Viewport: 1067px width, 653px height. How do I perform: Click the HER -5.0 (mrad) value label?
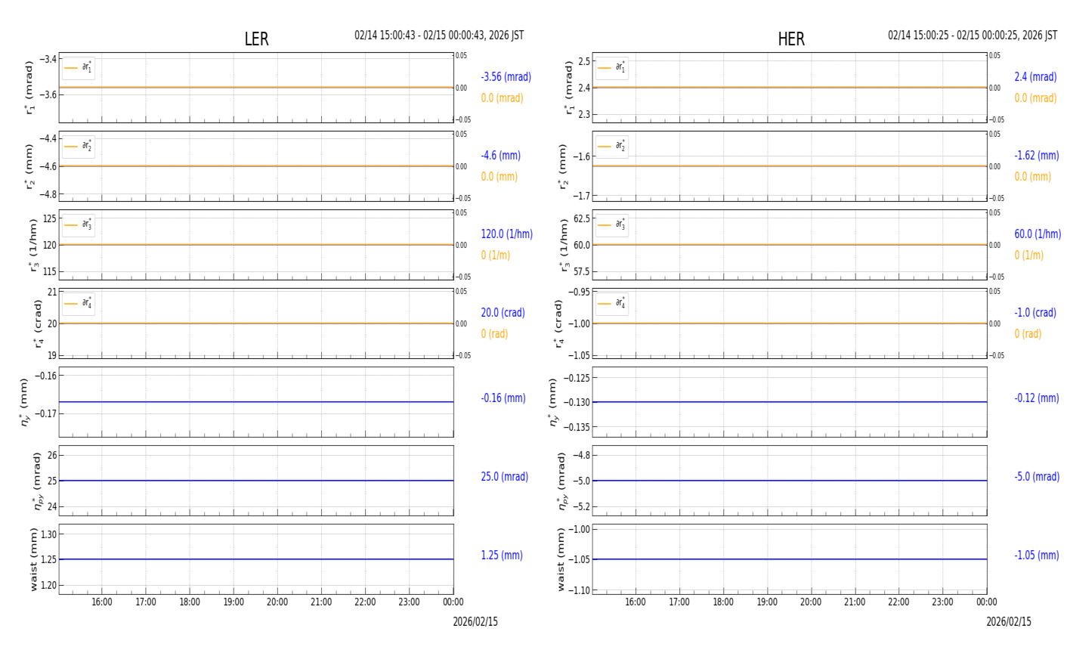point(1037,477)
